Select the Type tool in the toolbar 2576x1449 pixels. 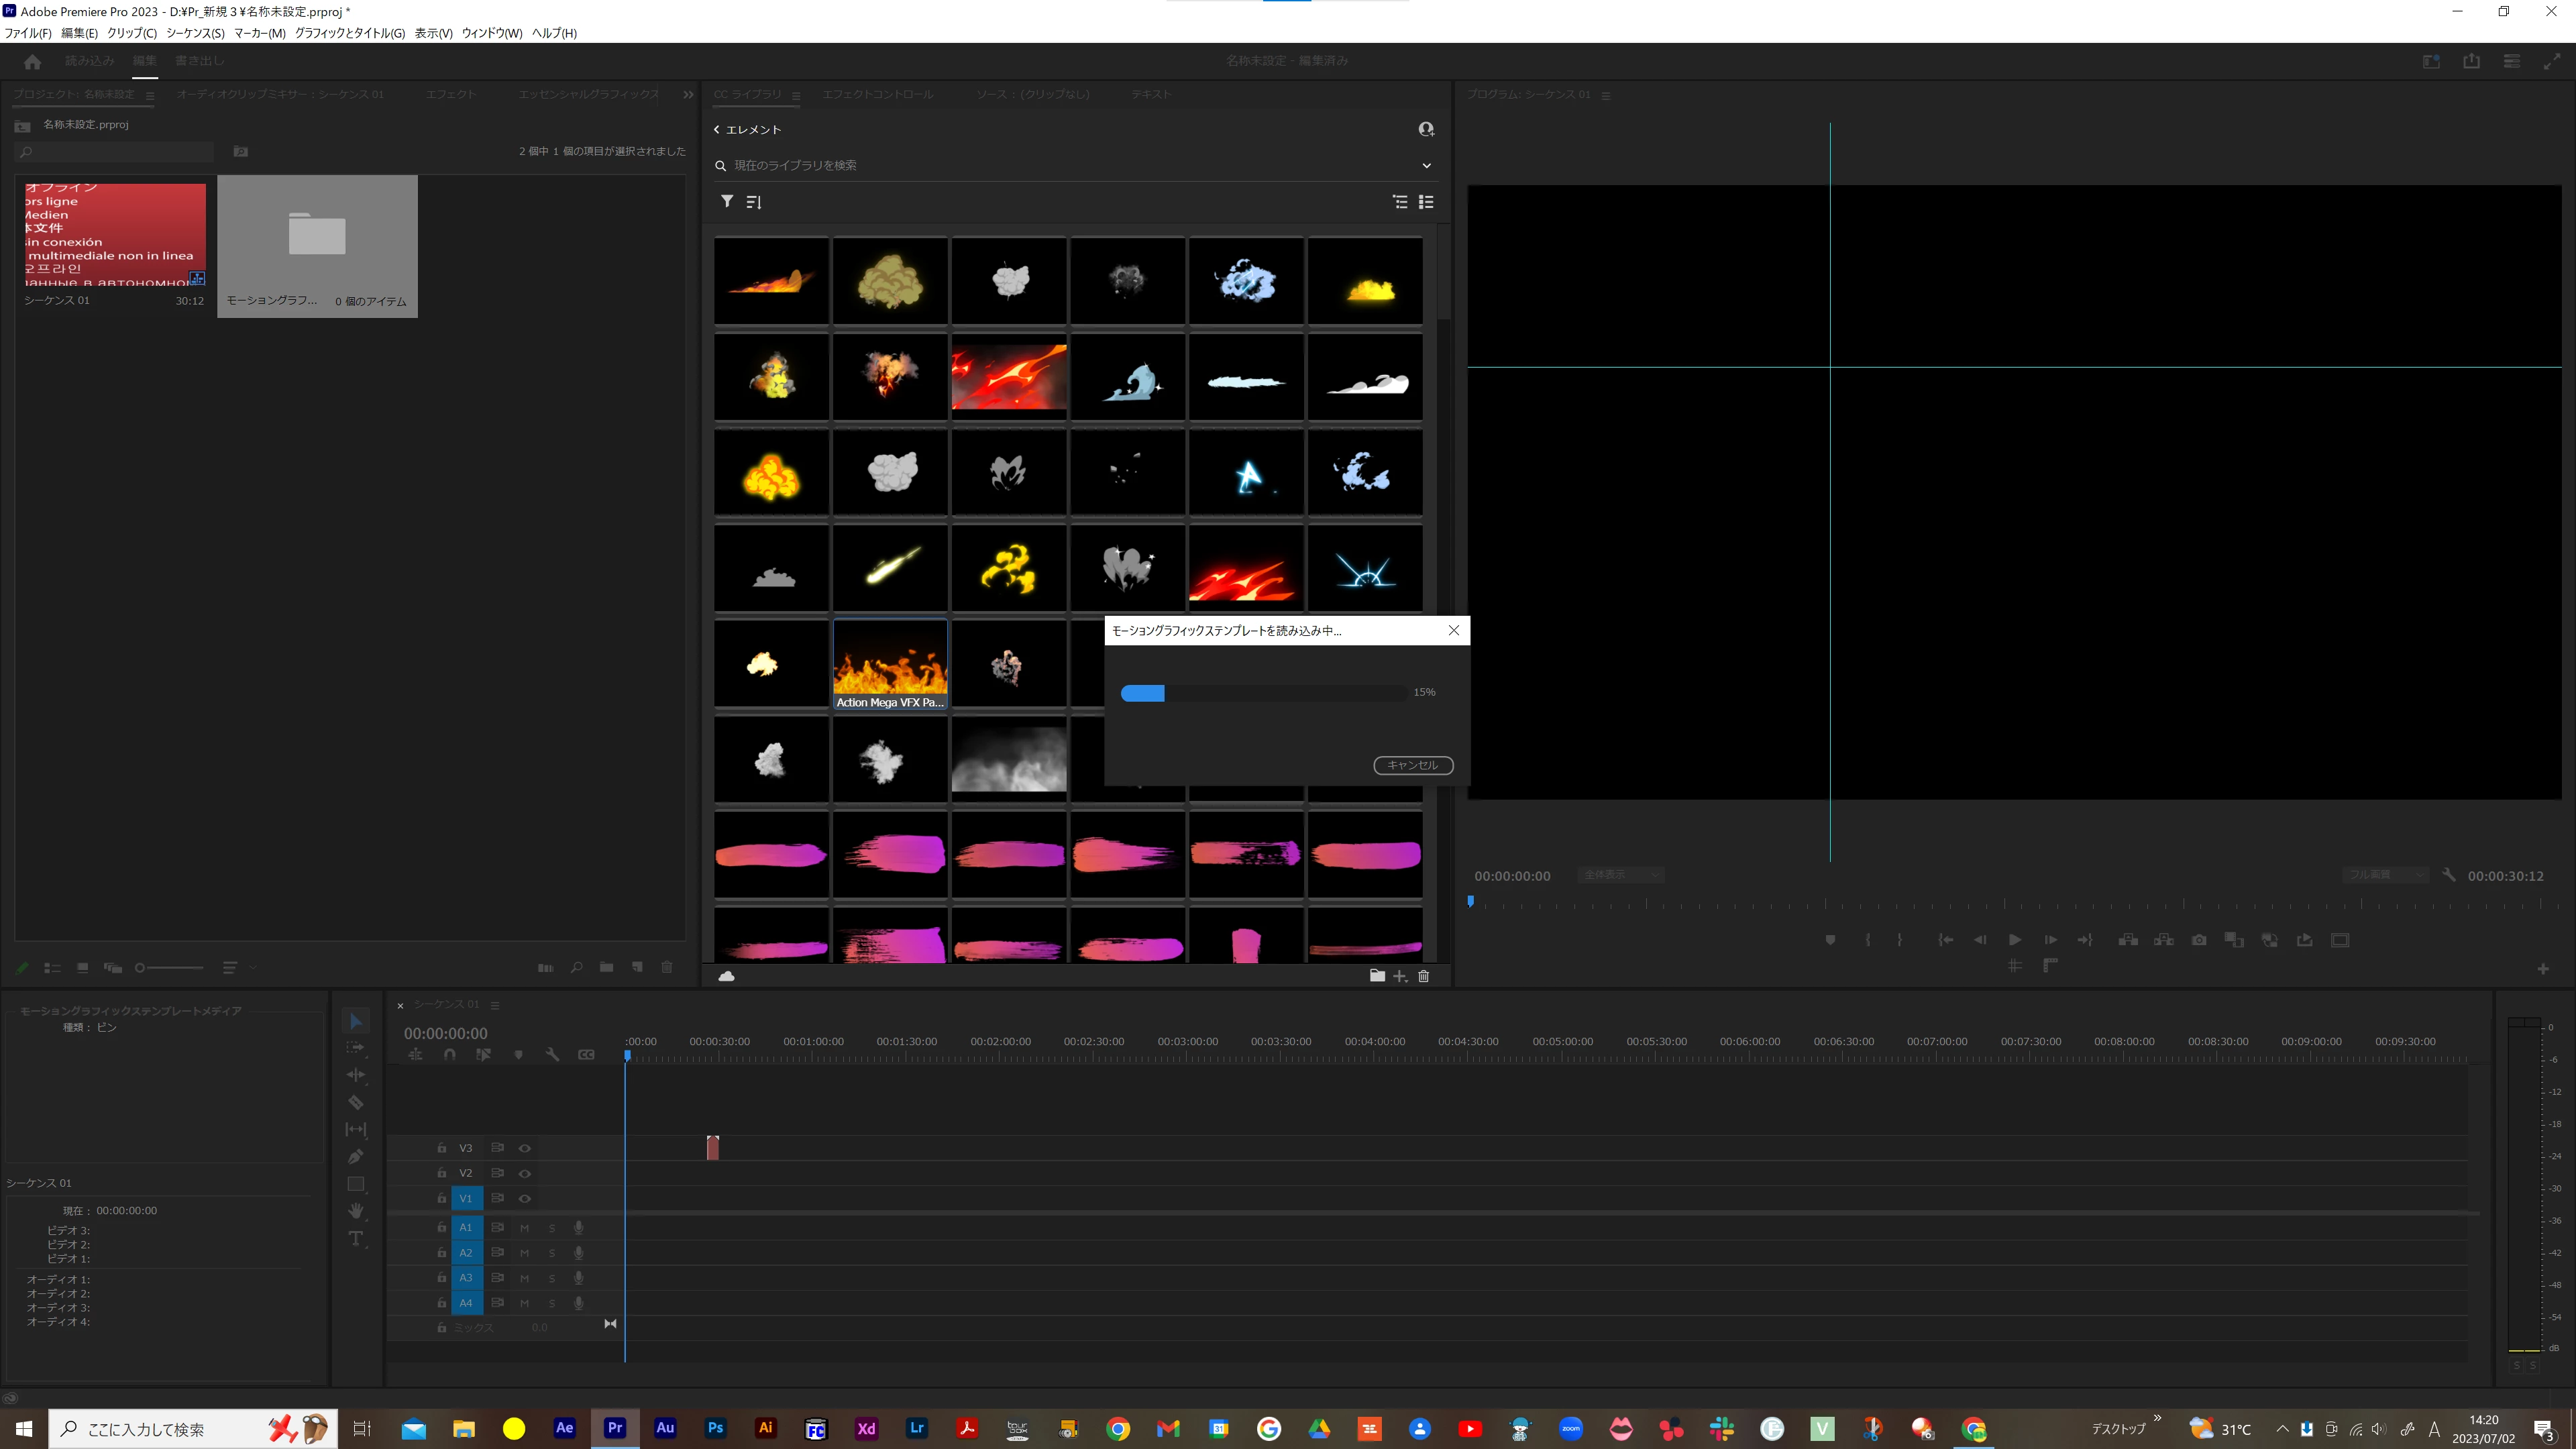(x=355, y=1238)
